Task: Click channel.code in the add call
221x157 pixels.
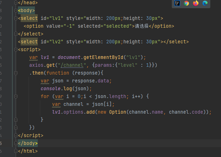Action: (189, 112)
